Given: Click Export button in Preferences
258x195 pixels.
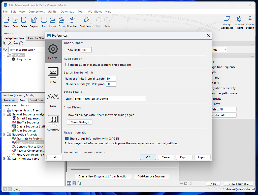Looking at the screenshot, I should [x=184, y=157].
